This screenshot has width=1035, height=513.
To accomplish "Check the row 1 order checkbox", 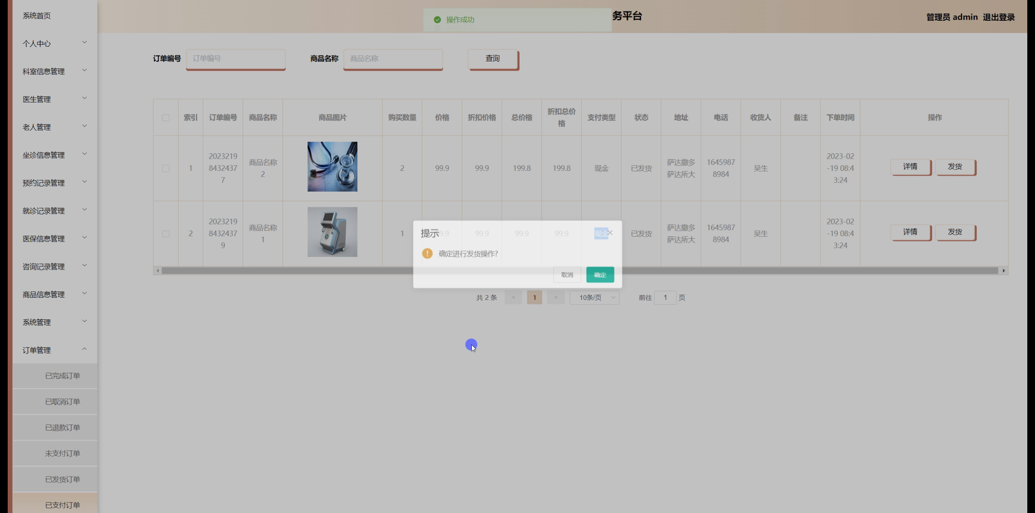I will pyautogui.click(x=166, y=168).
